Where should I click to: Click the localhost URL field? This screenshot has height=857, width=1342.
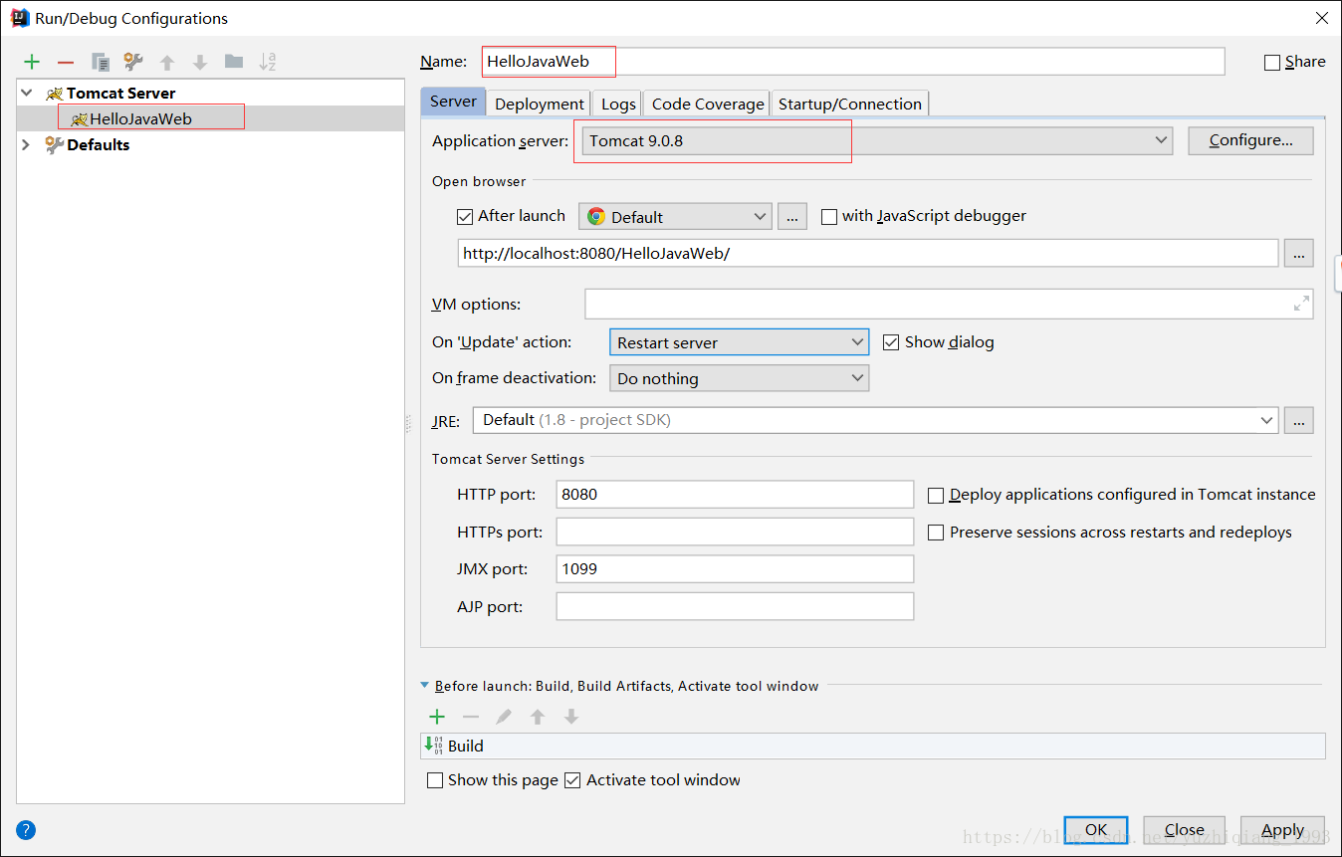pyautogui.click(x=867, y=254)
